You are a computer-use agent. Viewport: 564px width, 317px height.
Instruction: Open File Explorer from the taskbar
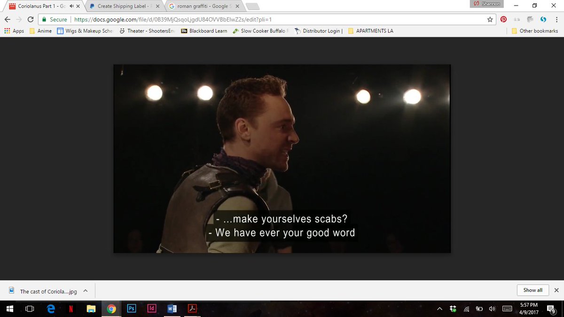pyautogui.click(x=91, y=309)
